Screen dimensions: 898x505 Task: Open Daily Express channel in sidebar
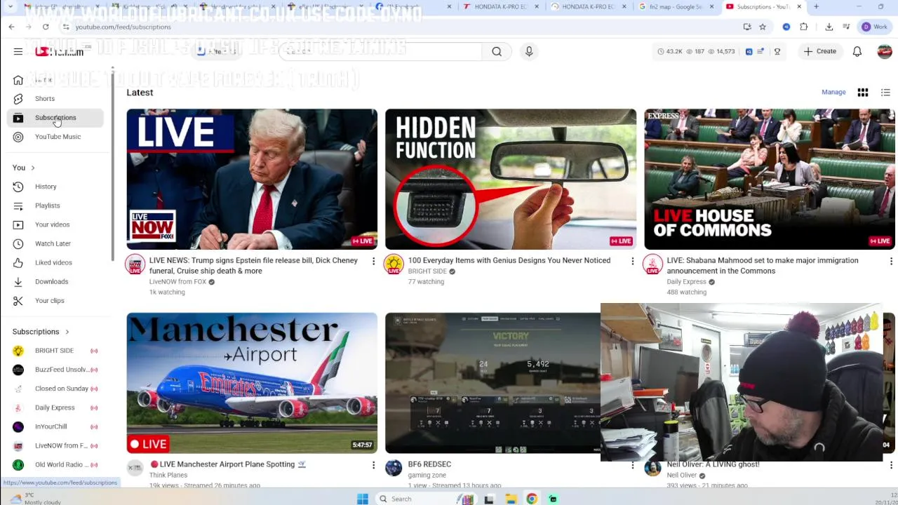56,408
